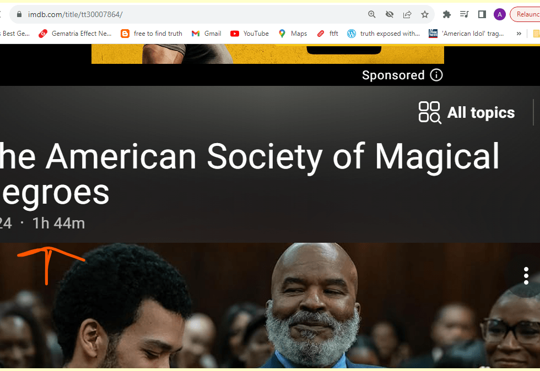Click the Sponsored info circle icon
The image size is (540, 371).
[x=436, y=75]
